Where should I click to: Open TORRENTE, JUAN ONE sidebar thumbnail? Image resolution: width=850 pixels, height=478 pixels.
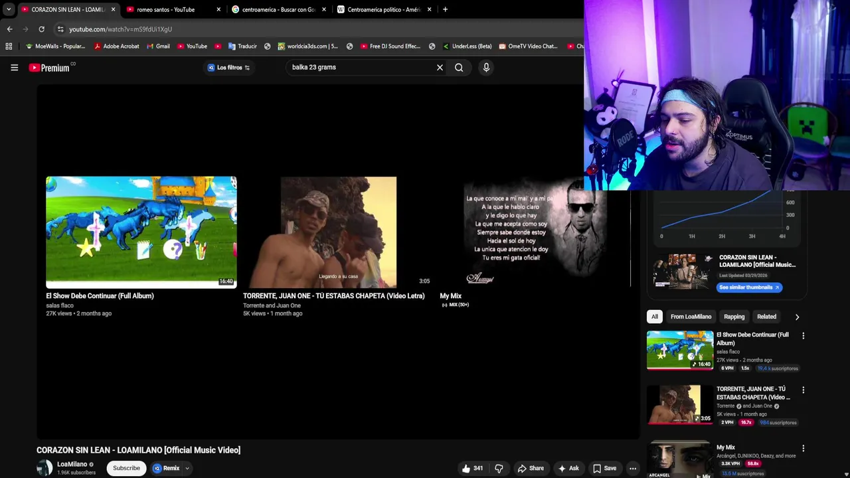(680, 404)
